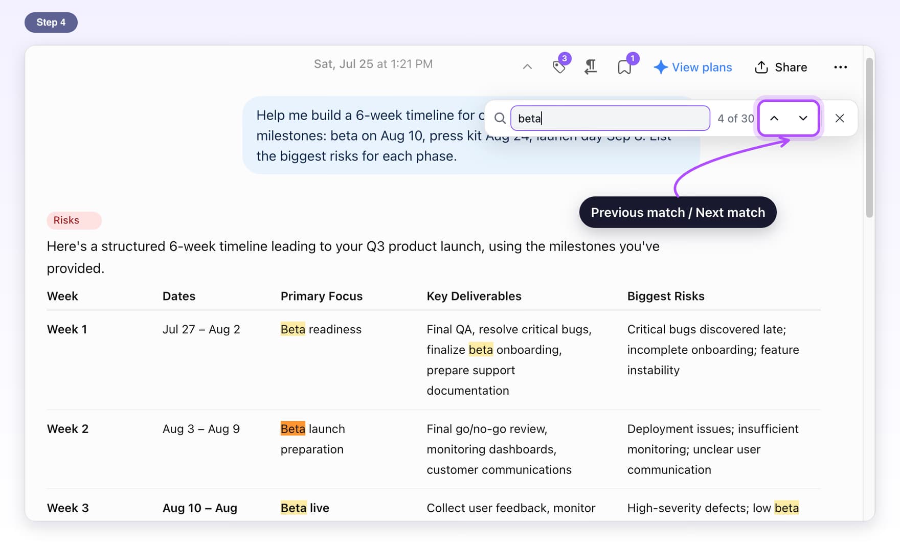Click the search magnifier icon
The height and width of the screenshot is (546, 900).
pyautogui.click(x=500, y=118)
